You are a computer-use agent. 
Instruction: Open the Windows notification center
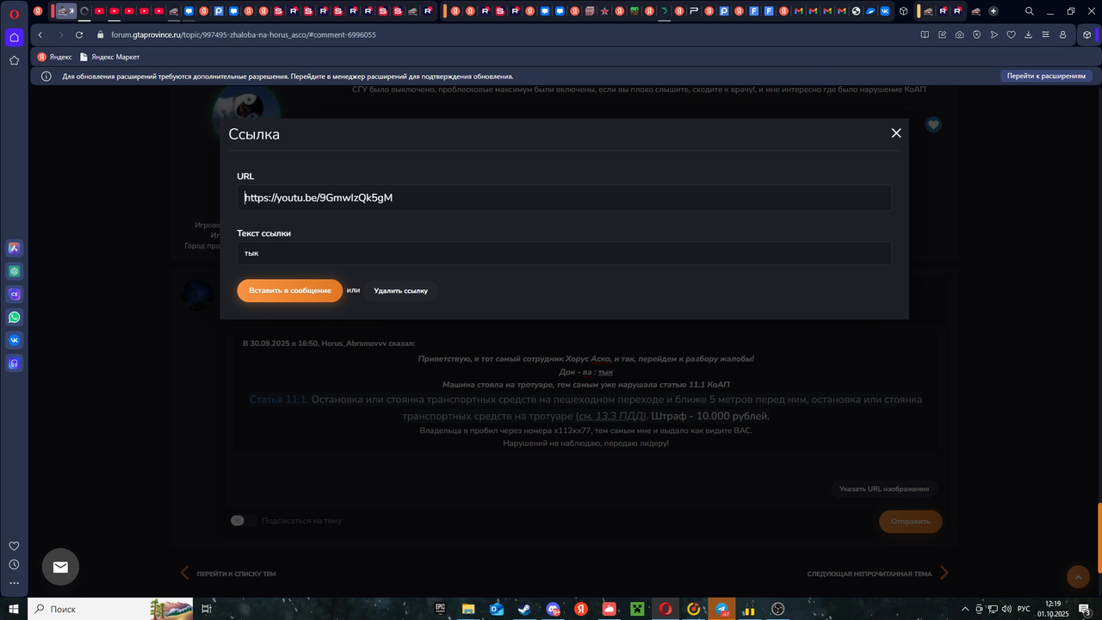pos(1085,609)
